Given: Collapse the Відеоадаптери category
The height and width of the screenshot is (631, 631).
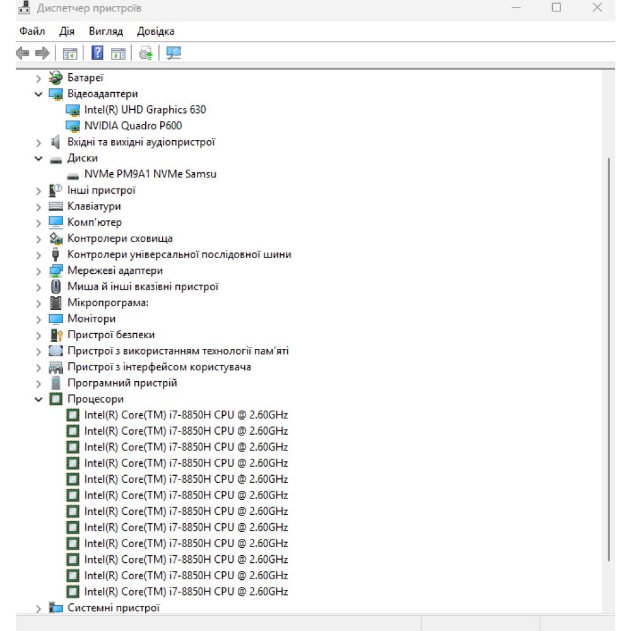Looking at the screenshot, I should [38, 94].
